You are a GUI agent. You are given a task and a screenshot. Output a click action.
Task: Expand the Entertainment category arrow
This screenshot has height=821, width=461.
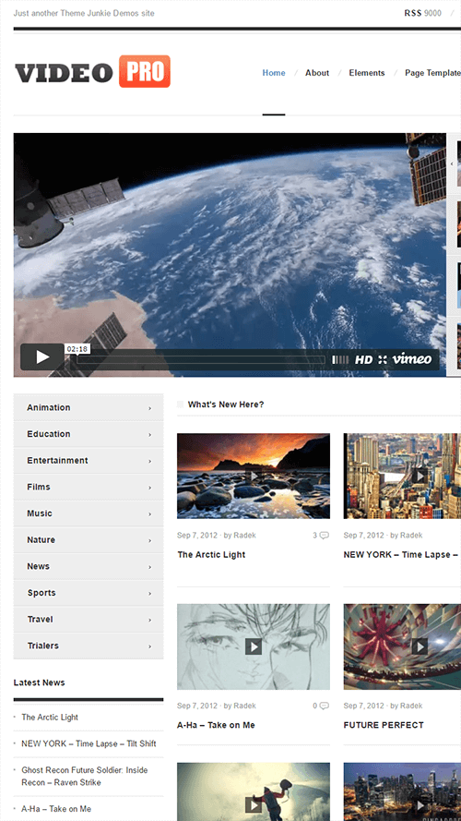(x=150, y=461)
